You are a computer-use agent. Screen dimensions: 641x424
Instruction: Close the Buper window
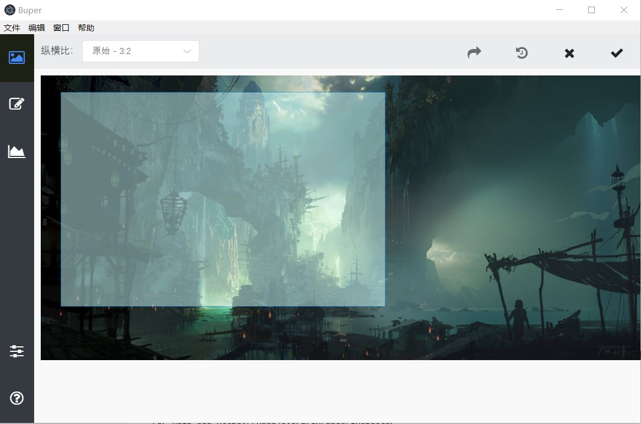624,10
